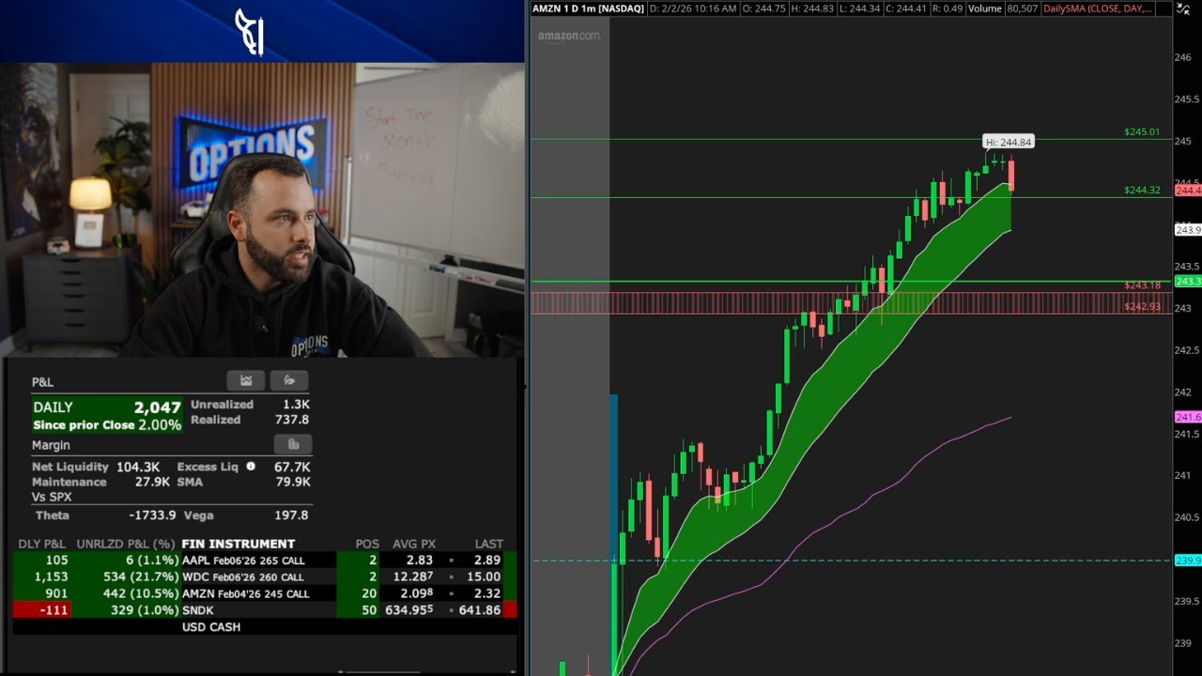1202x676 pixels.
Task: Select the SNDK instrument row
Action: click(265, 610)
